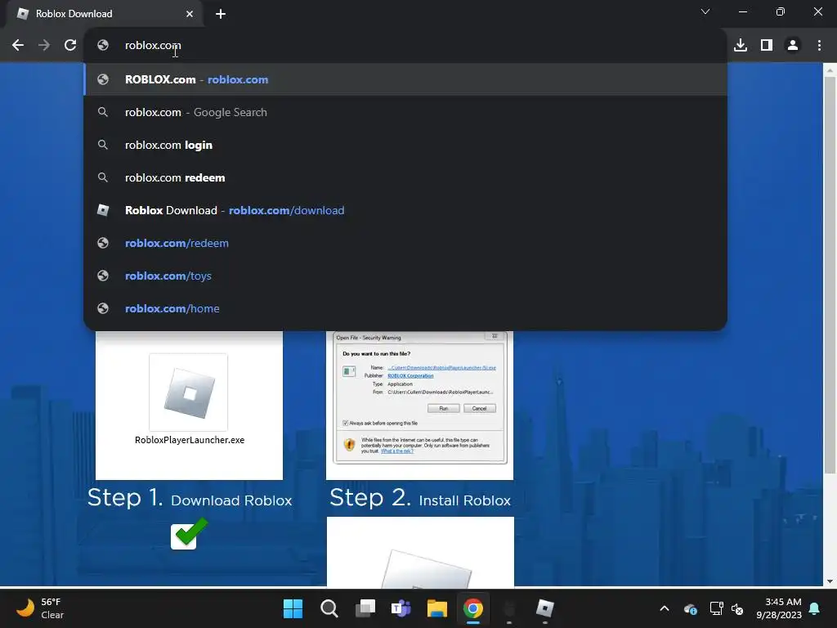Screen dimensions: 837x628
Task: Open the tab search chevron
Action: (705, 11)
